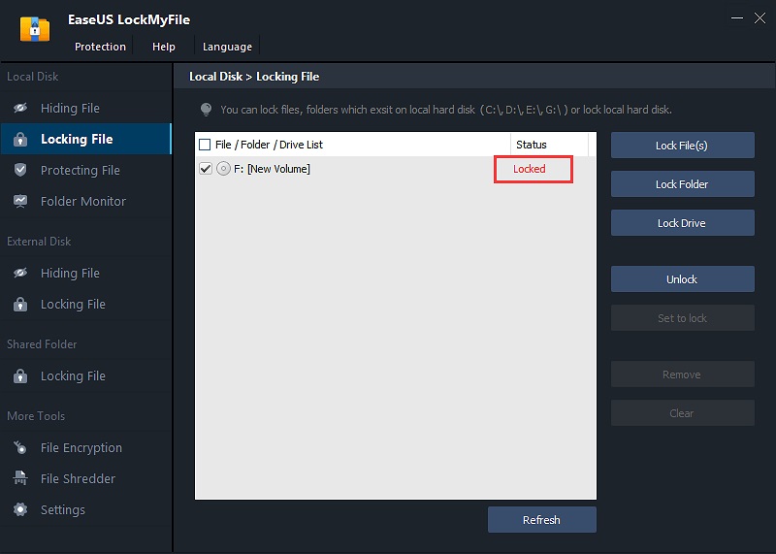Screen dimensions: 776x554
Task: Click the Lock Drive button
Action: pos(683,223)
